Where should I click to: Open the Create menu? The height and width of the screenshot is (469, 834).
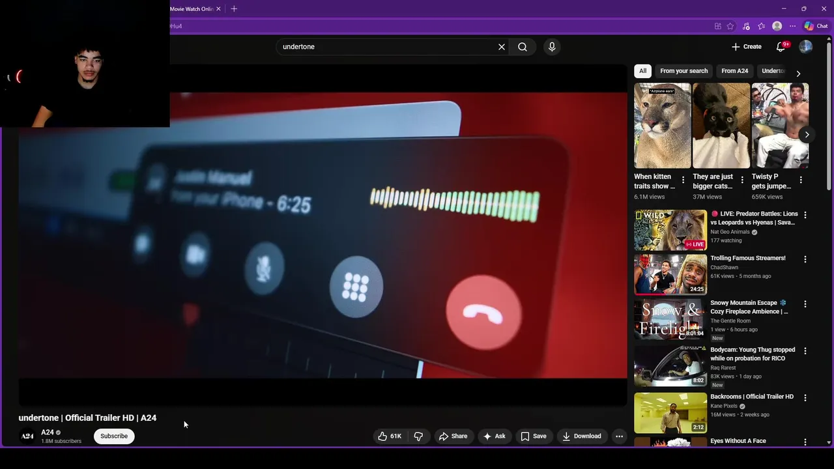tap(746, 47)
